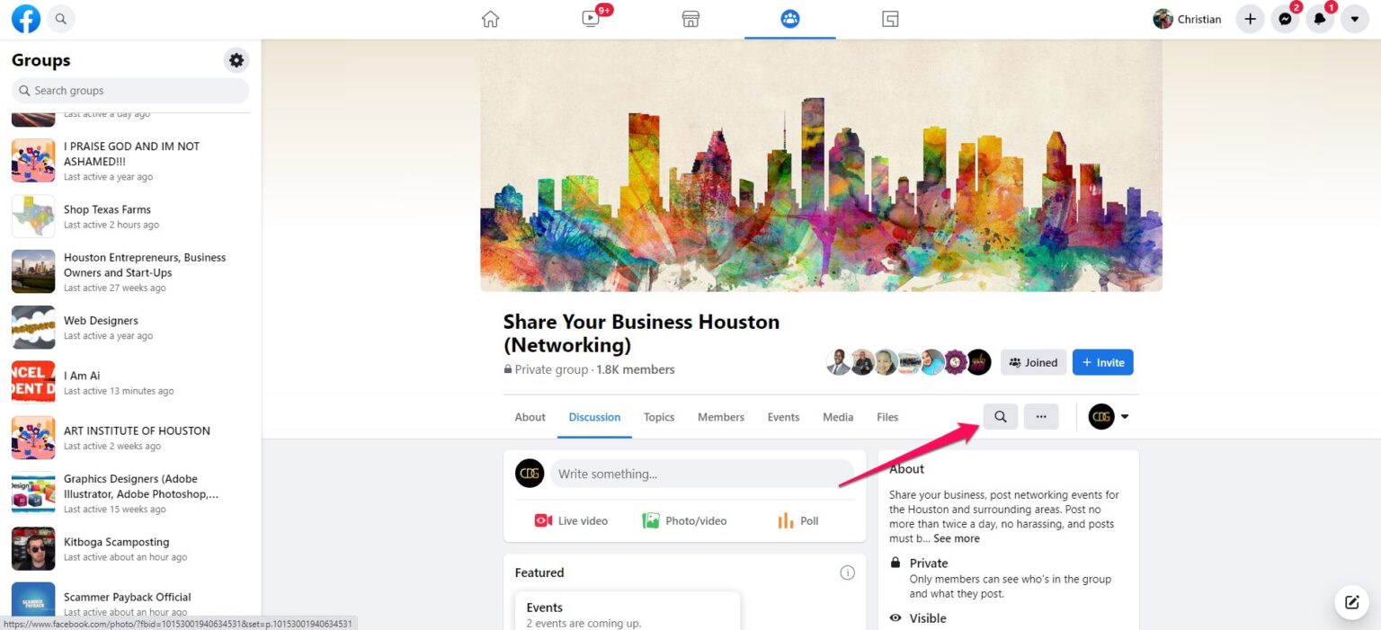Image resolution: width=1381 pixels, height=630 pixels.
Task: Expand the About description with See more
Action: (x=956, y=538)
